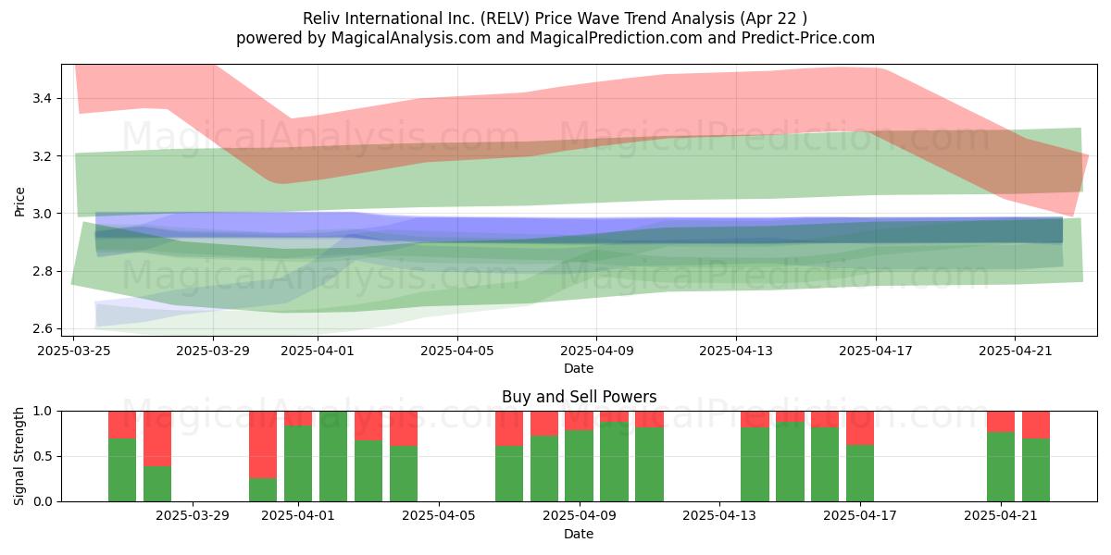Click the 'powered by MagicalAnalysis.com' subtitle line
Viewport: 1111px width, 555px height.
click(x=555, y=38)
